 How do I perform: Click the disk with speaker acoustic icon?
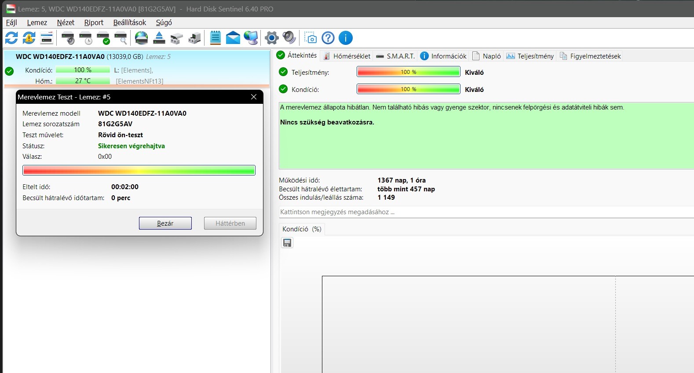[68, 38]
